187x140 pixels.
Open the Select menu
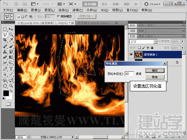click(x=64, y=10)
